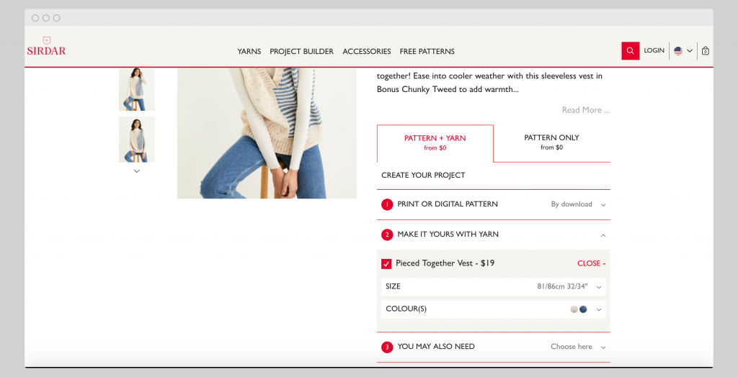Open the red search button
The image size is (738, 377).
(630, 51)
